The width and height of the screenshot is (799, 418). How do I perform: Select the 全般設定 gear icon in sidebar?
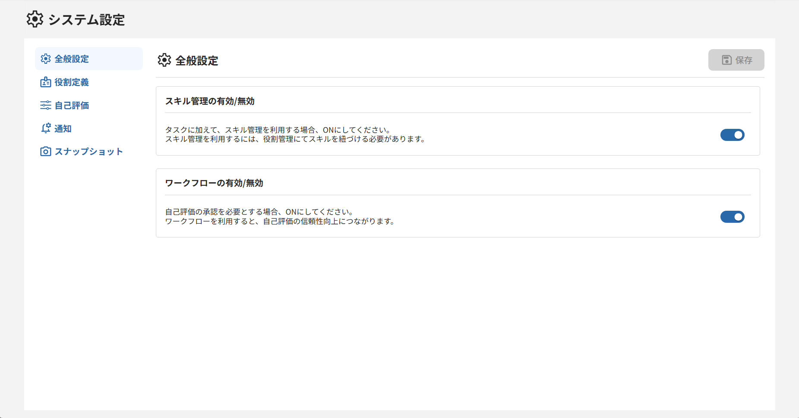click(x=46, y=59)
